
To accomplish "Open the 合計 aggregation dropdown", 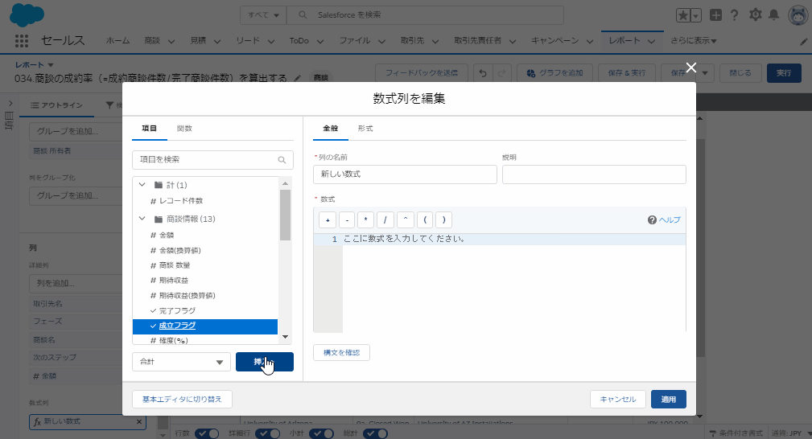I will [x=181, y=362].
